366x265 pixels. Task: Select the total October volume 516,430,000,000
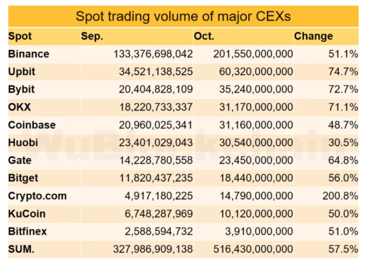(253, 249)
